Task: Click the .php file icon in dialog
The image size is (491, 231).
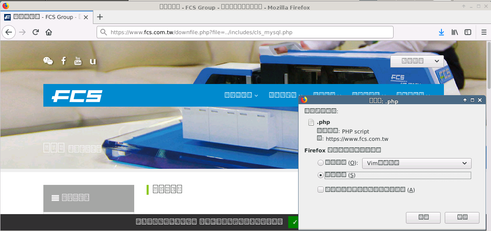Action: [311, 122]
